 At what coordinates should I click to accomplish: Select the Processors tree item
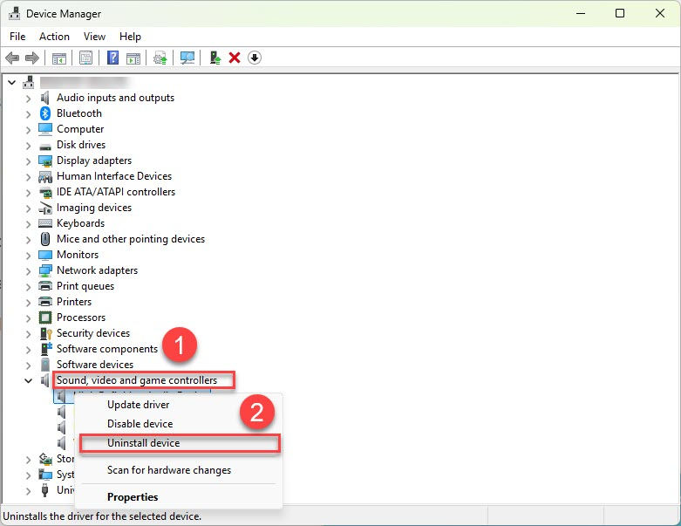(81, 318)
